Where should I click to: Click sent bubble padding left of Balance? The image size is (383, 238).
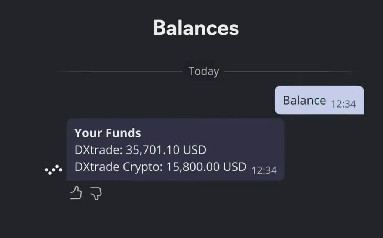(x=279, y=100)
